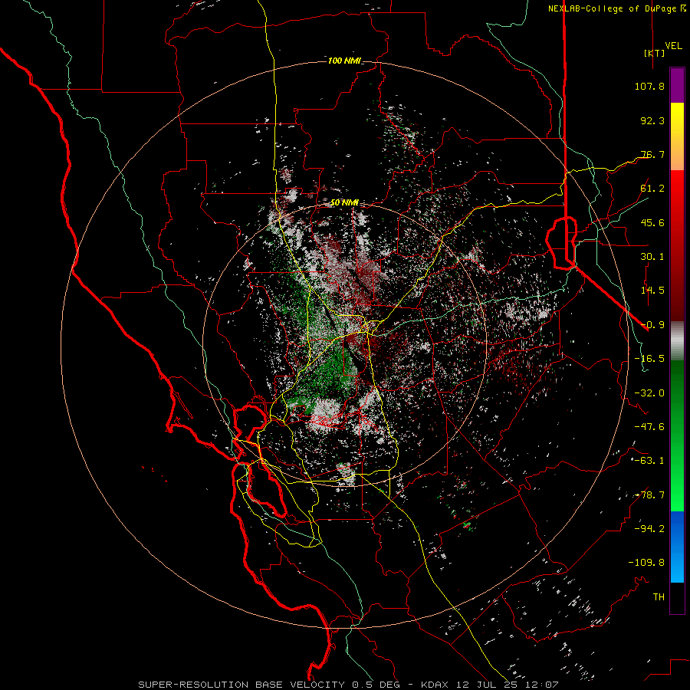Image resolution: width=690 pixels, height=690 pixels.
Task: Click the -47.6 velocity scale value
Action: [x=649, y=427]
